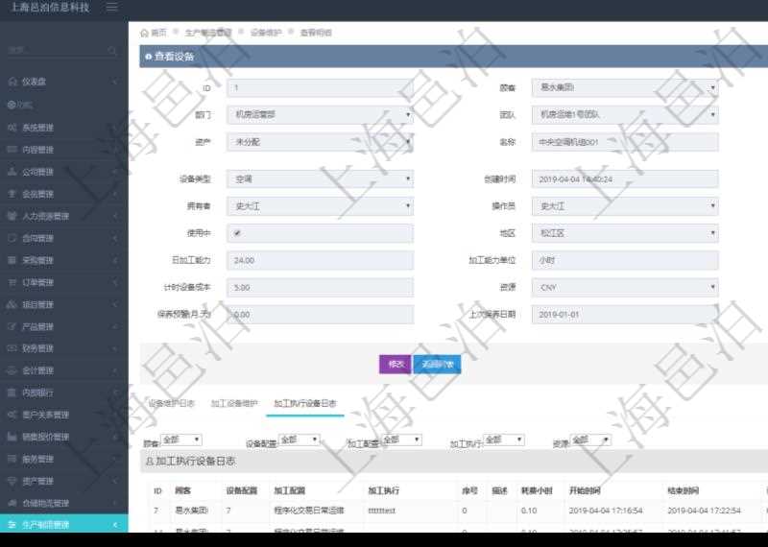Open 生产制造管理 breadcrumb link

tap(208, 33)
